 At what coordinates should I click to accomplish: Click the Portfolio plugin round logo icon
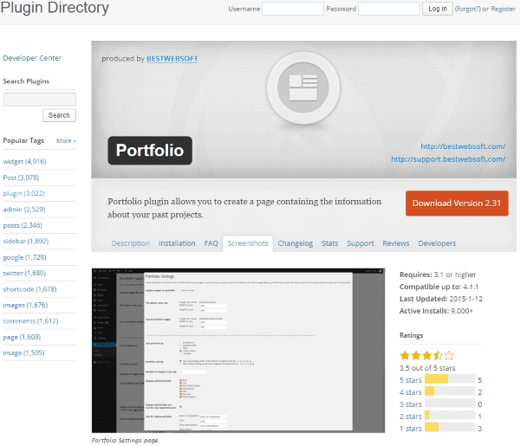[303, 87]
